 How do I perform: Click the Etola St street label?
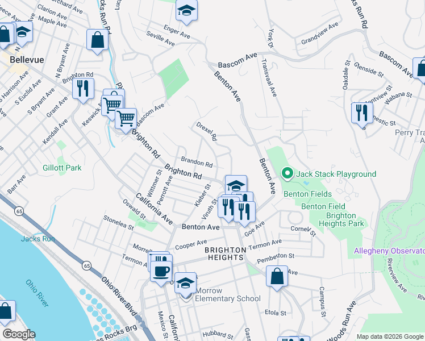click(x=276, y=313)
